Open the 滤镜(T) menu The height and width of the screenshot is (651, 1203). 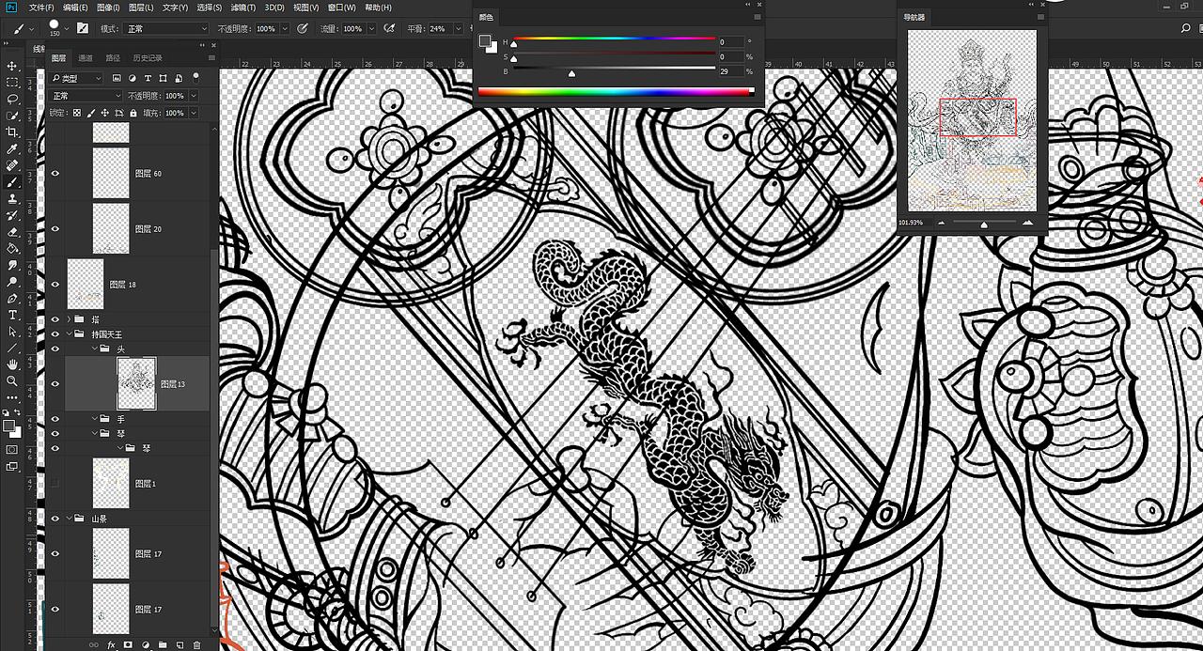coord(243,7)
